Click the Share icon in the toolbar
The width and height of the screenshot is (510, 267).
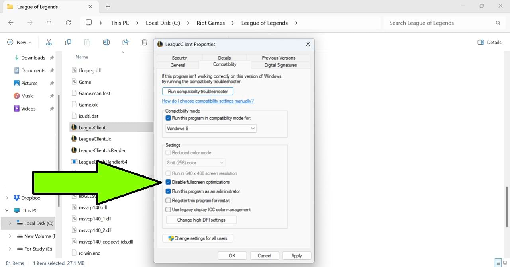pyautogui.click(x=126, y=42)
